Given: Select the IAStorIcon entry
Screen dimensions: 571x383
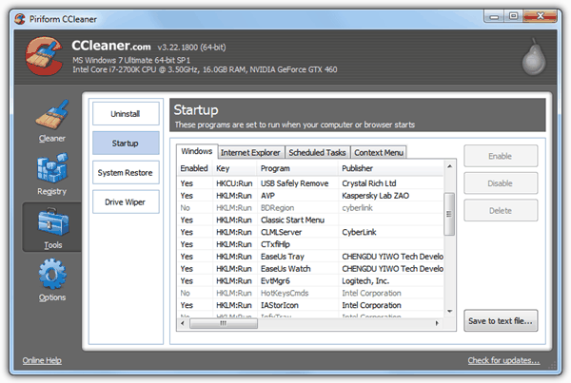Looking at the screenshot, I should click(310, 305).
